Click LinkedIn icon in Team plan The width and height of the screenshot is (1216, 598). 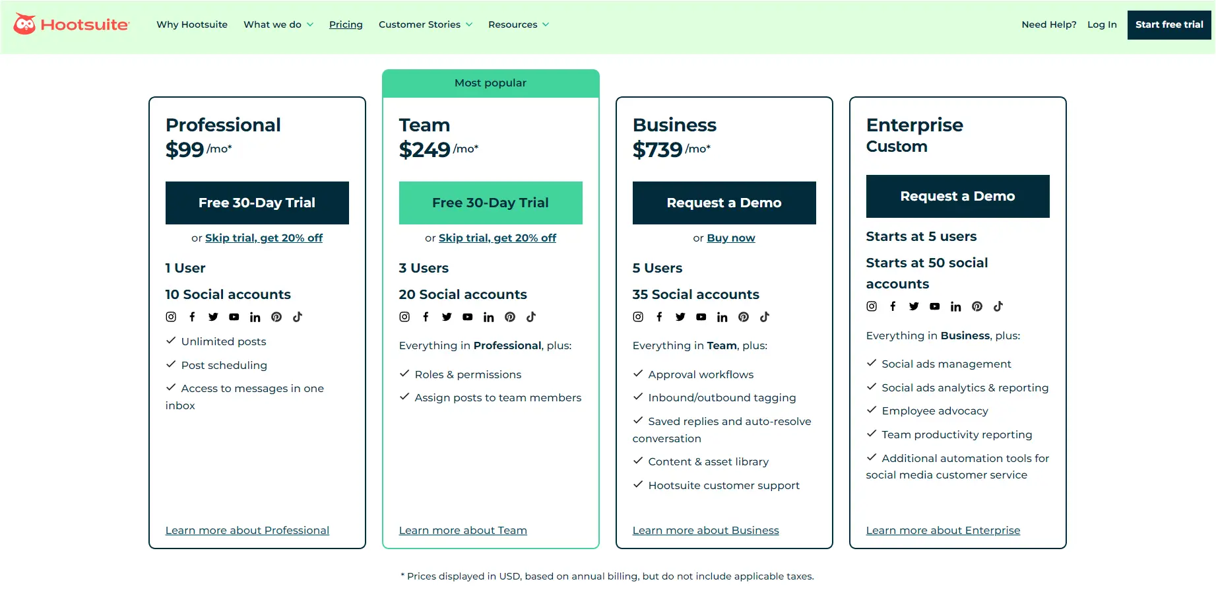[x=489, y=317]
